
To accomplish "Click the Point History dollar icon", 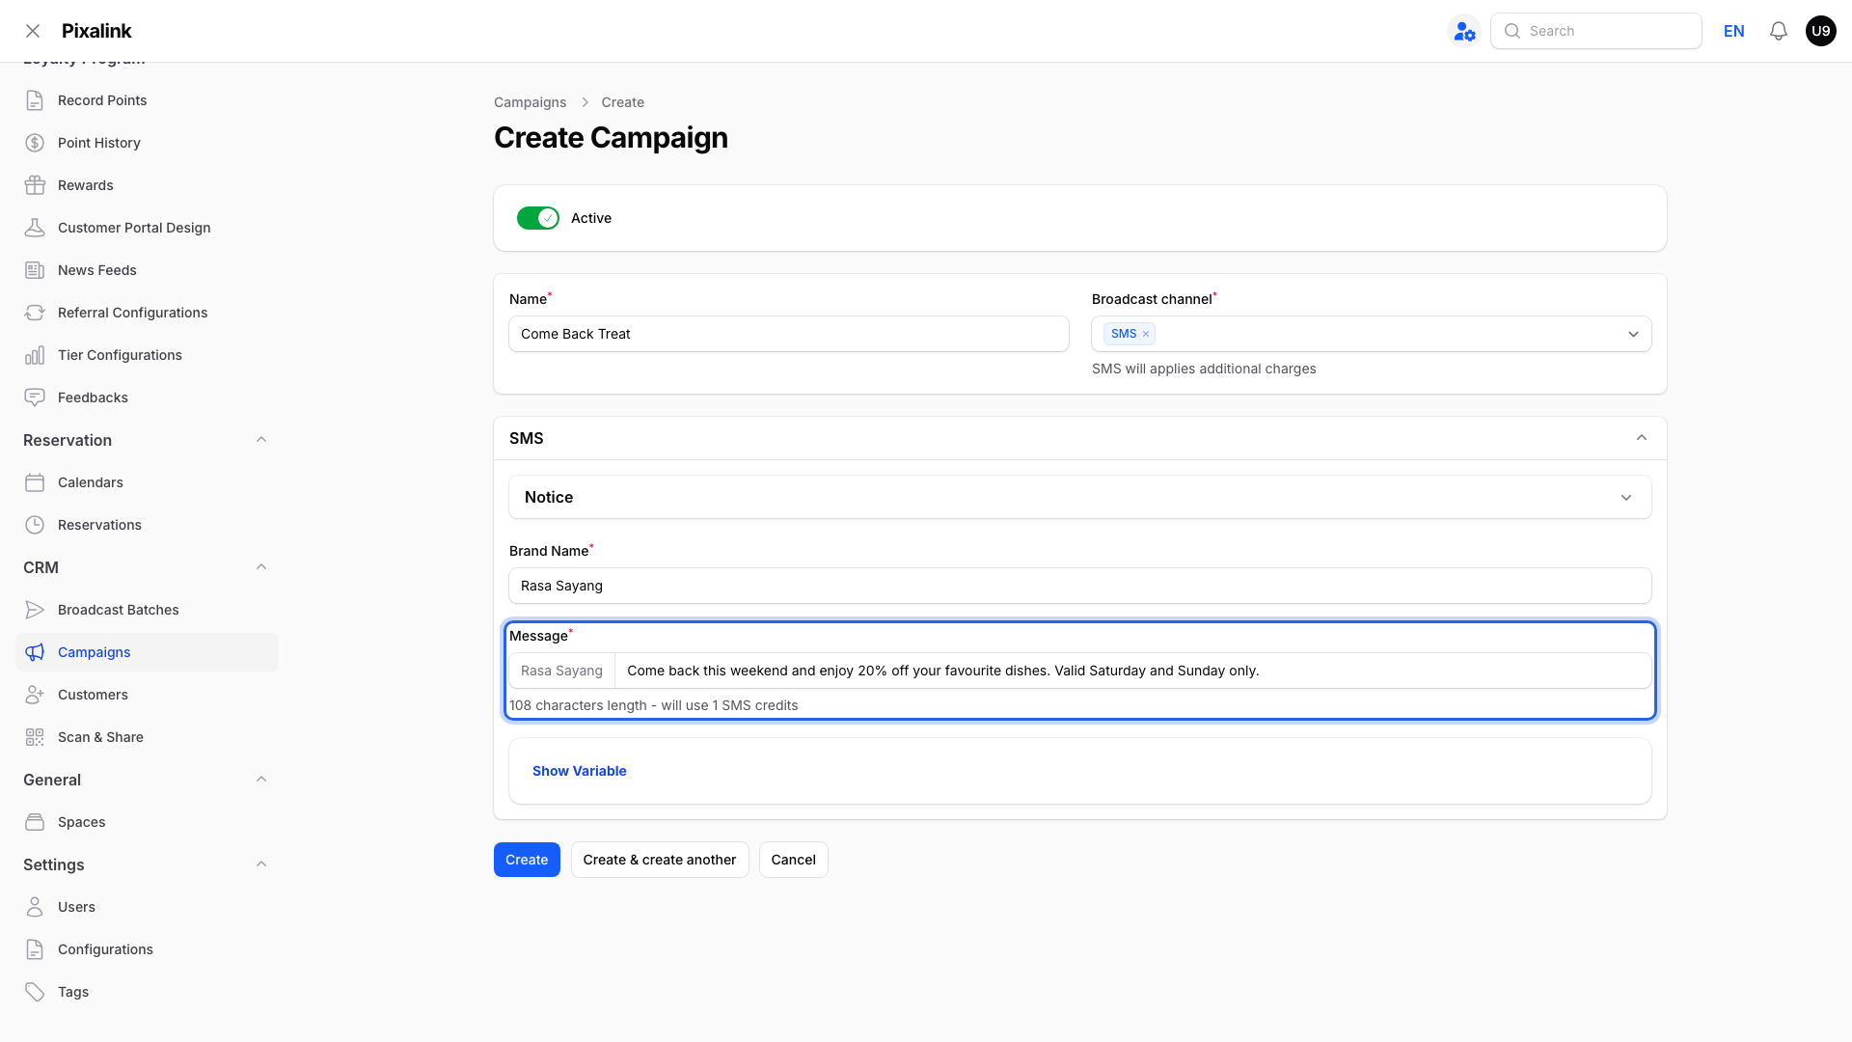I will 35,143.
